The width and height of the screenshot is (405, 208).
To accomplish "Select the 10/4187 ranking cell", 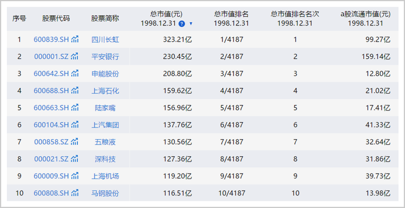I will (x=231, y=193).
